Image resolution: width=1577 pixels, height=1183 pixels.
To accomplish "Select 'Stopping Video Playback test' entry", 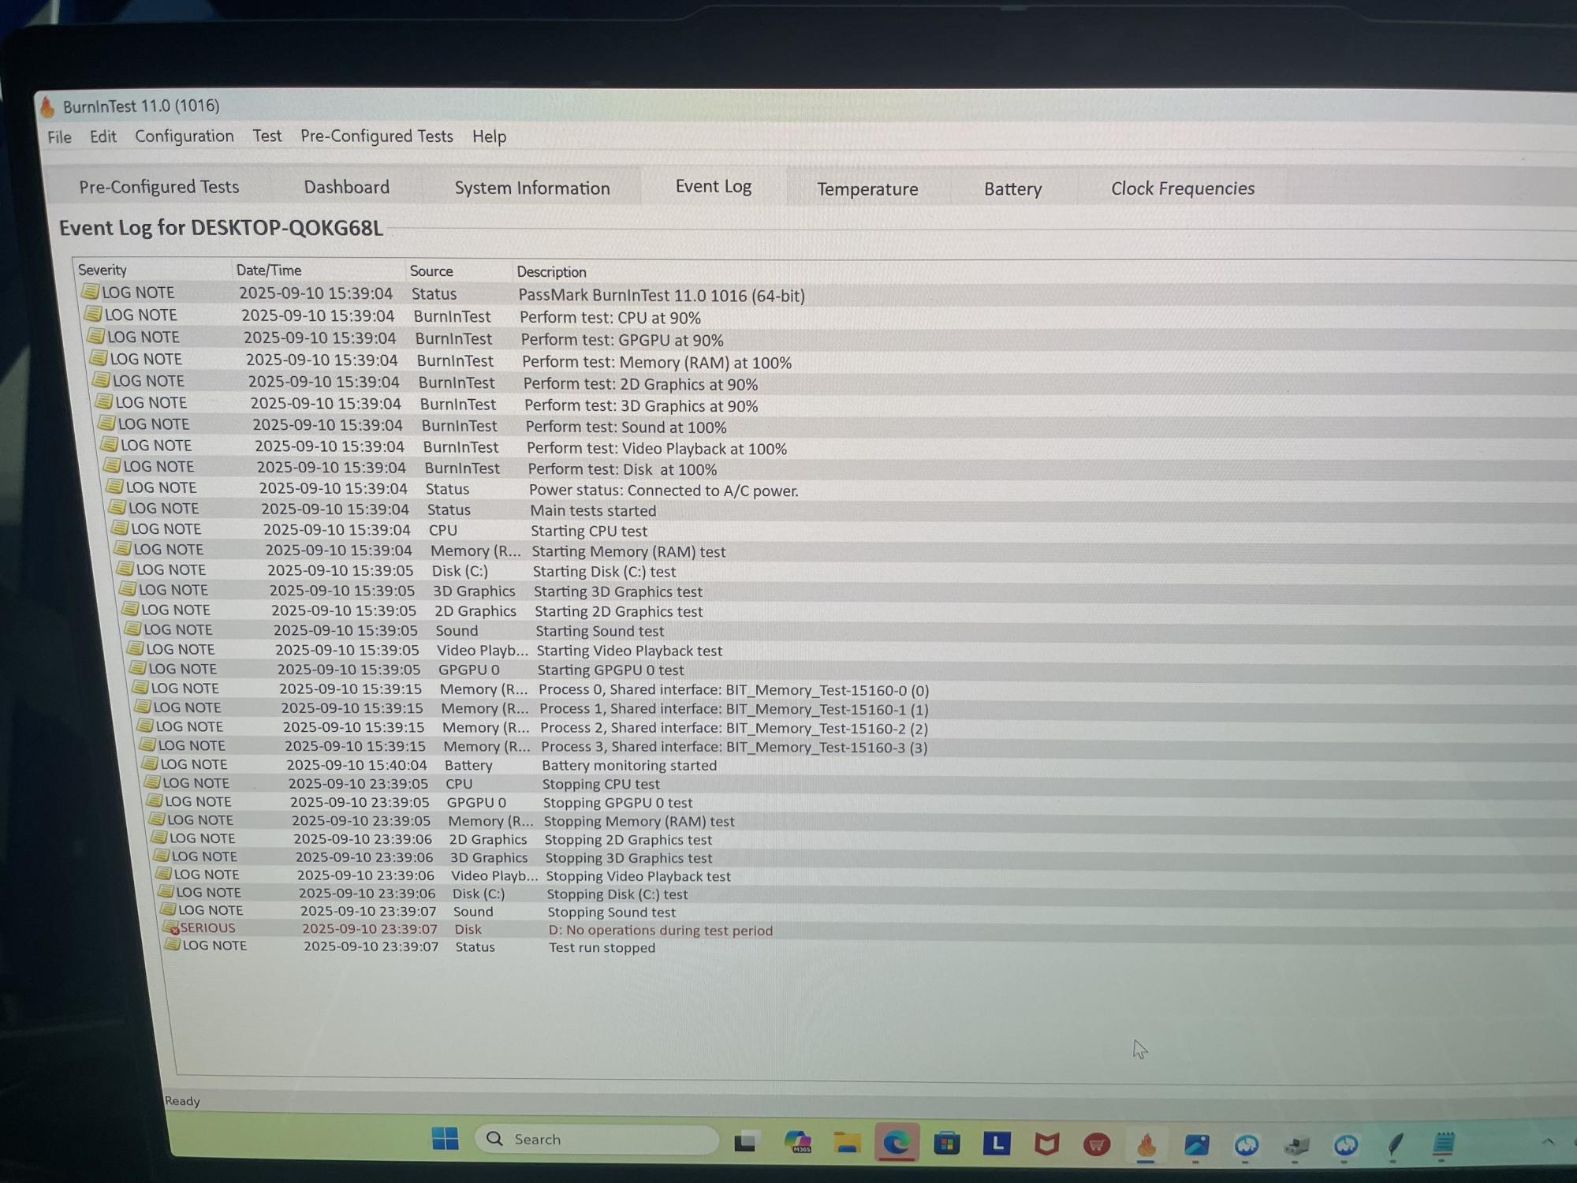I will 638,876.
